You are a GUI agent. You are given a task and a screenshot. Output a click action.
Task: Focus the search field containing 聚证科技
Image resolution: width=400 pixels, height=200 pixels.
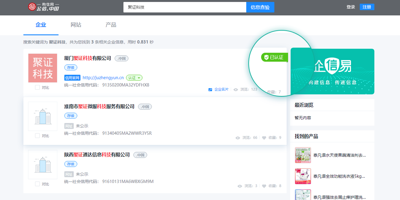[x=185, y=7]
